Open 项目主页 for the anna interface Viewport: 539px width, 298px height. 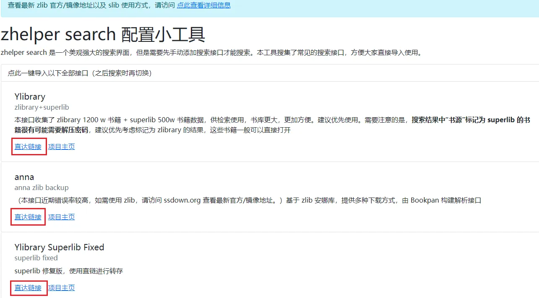[x=61, y=217]
